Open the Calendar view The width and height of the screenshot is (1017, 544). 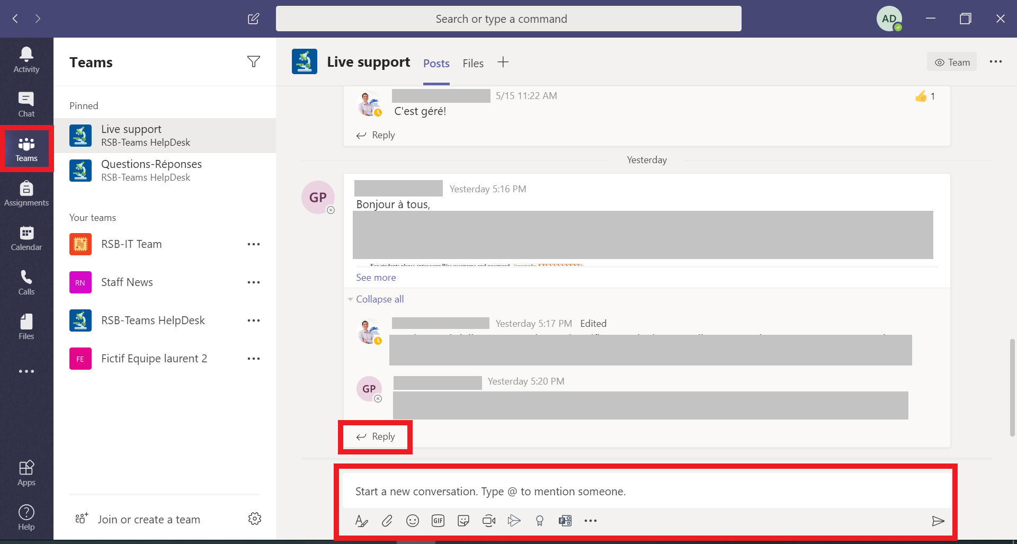26,238
